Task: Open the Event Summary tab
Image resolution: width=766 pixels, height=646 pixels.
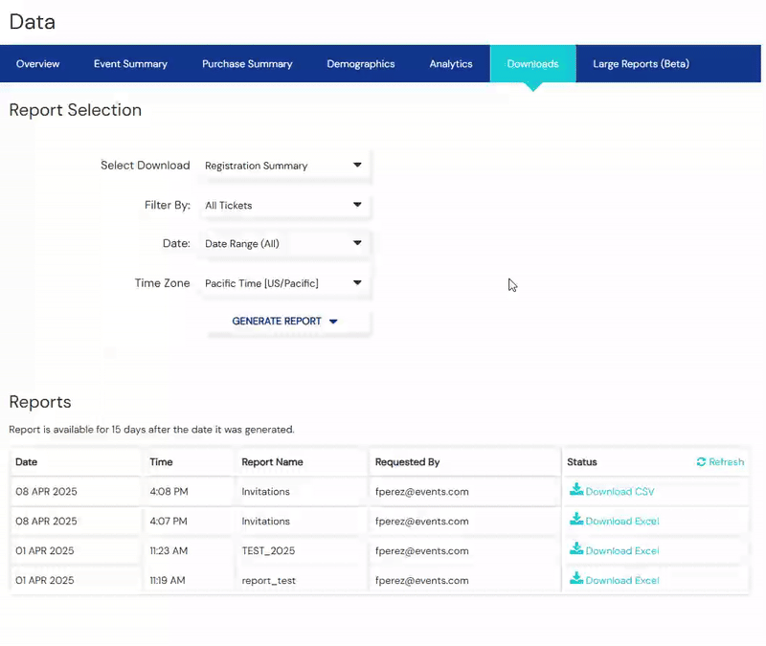Action: pos(130,64)
